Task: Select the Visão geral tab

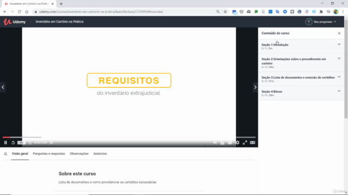Action: point(20,154)
